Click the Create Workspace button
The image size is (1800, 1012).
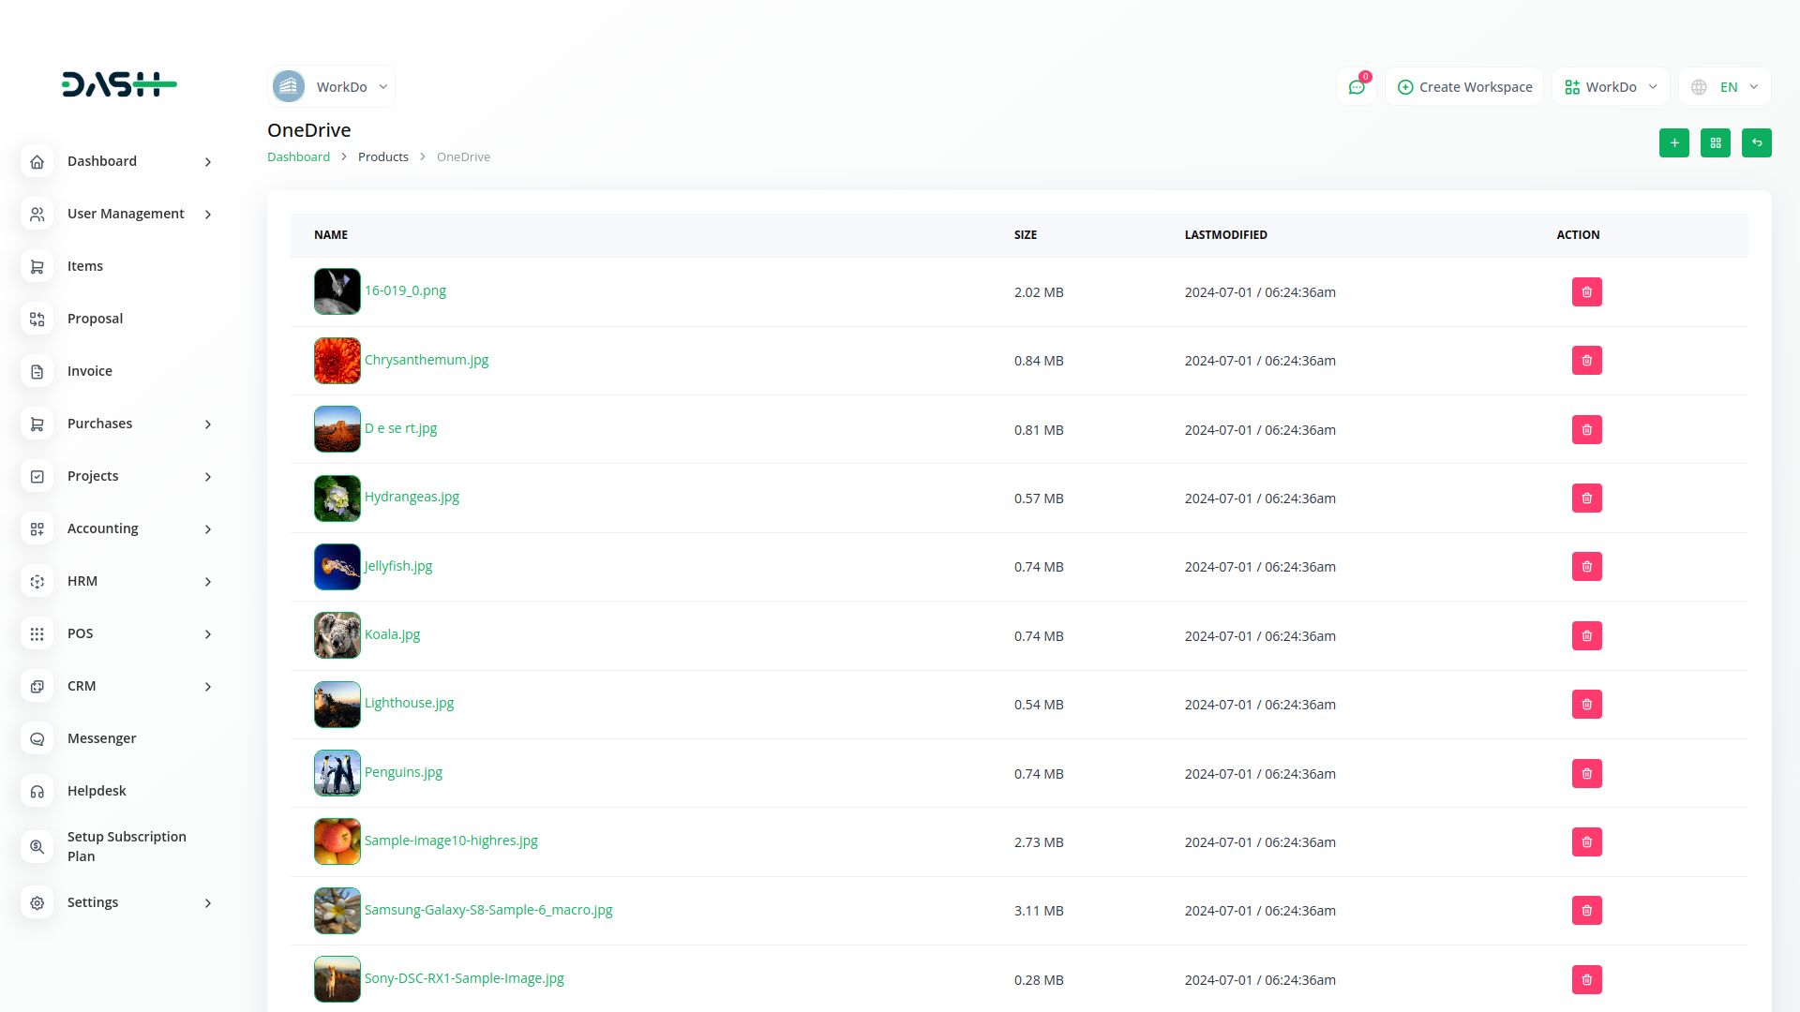(1464, 87)
